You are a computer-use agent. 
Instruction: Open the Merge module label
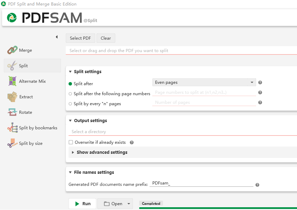coord(26,50)
